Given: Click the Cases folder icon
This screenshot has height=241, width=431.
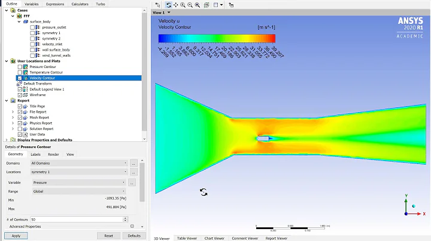Looking at the screenshot, I should pos(13,10).
